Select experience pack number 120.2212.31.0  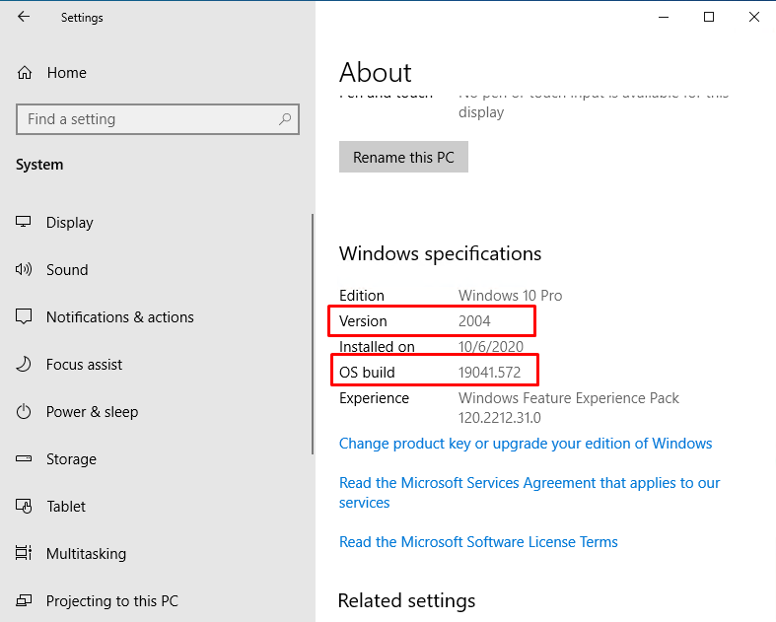[499, 418]
